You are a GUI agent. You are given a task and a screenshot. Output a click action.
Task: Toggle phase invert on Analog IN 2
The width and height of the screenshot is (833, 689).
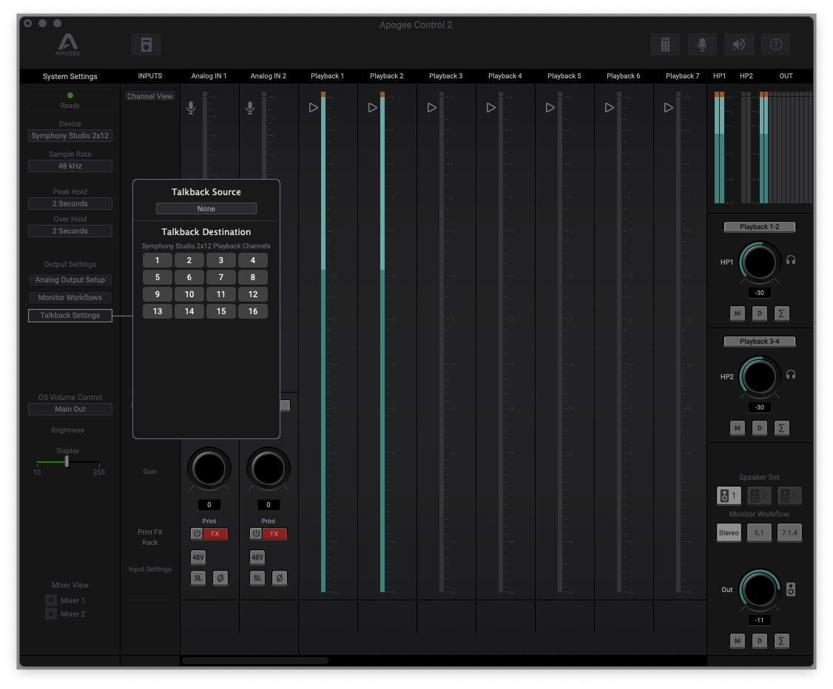(x=279, y=578)
